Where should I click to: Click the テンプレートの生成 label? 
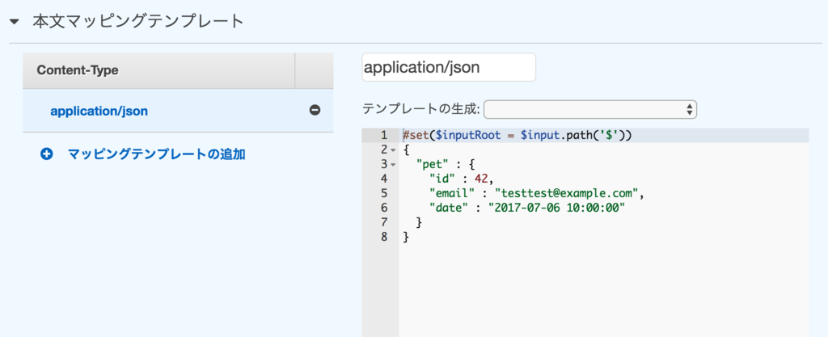coord(420,109)
